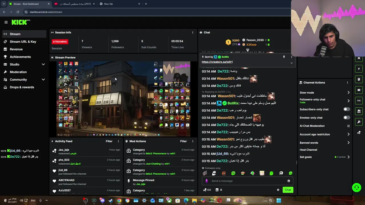
Task: Toggle Emotes-only chat switch
Action: [x=346, y=118]
